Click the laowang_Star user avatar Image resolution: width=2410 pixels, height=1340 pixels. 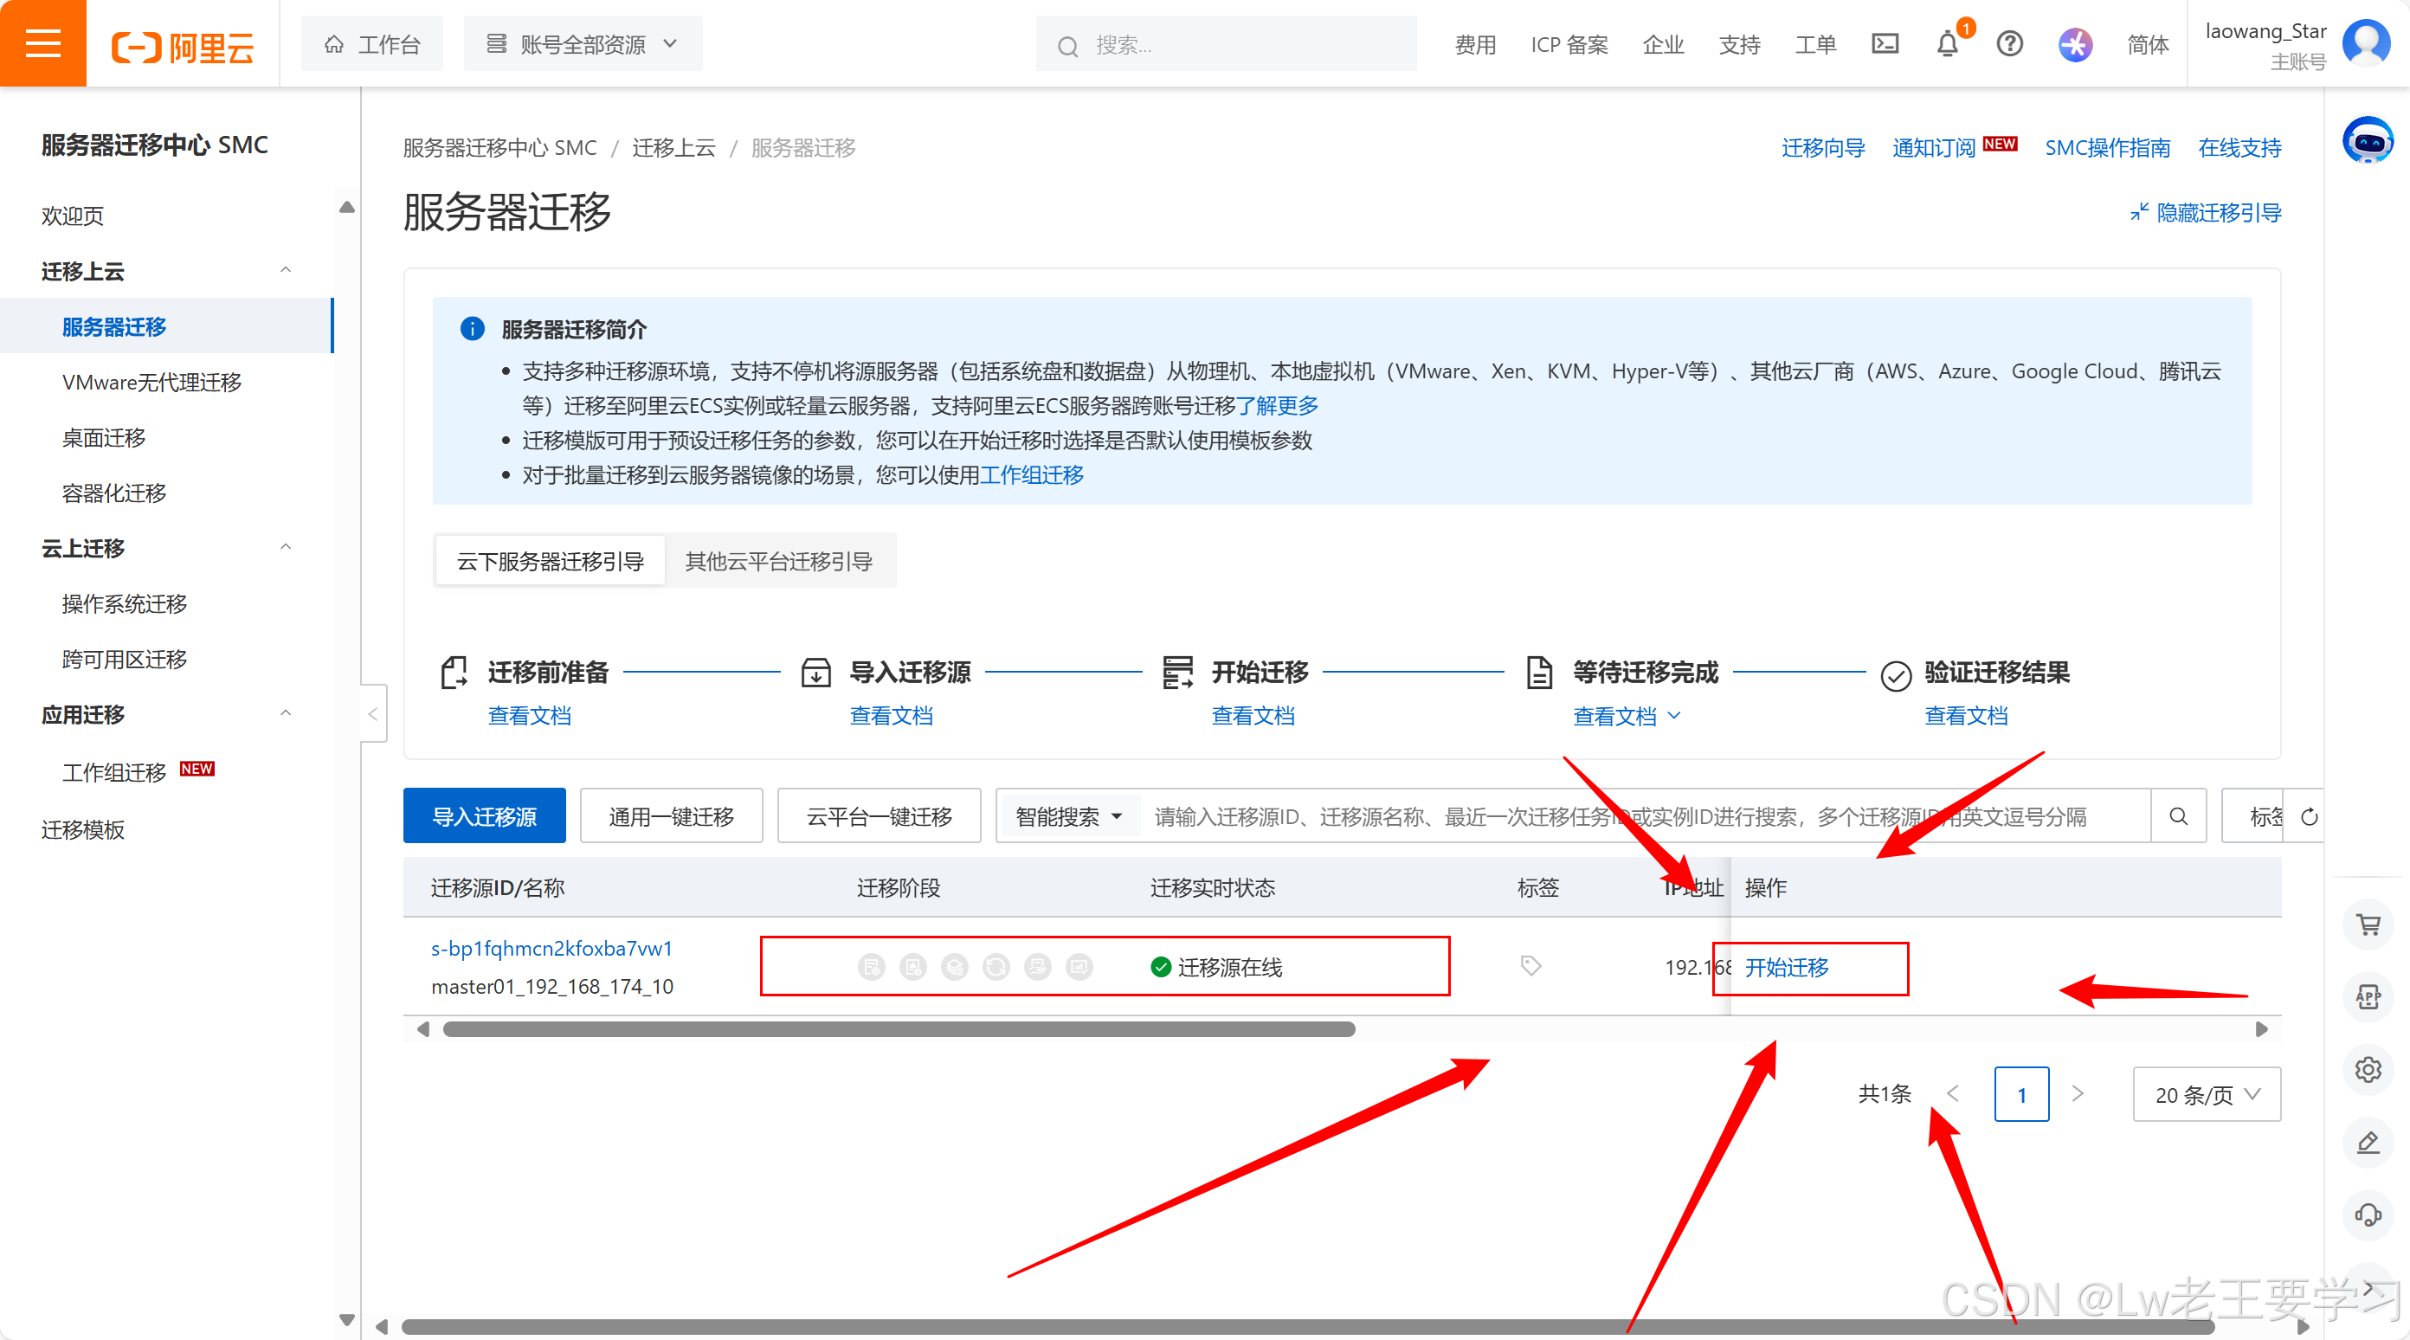point(2365,43)
